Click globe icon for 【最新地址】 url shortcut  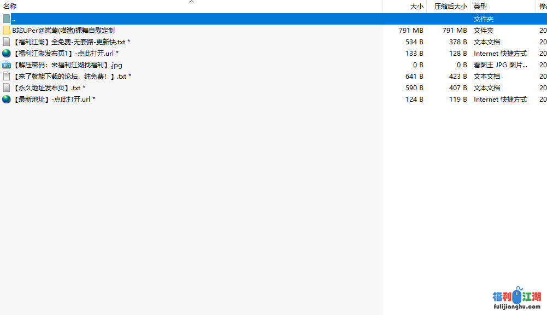[7, 100]
